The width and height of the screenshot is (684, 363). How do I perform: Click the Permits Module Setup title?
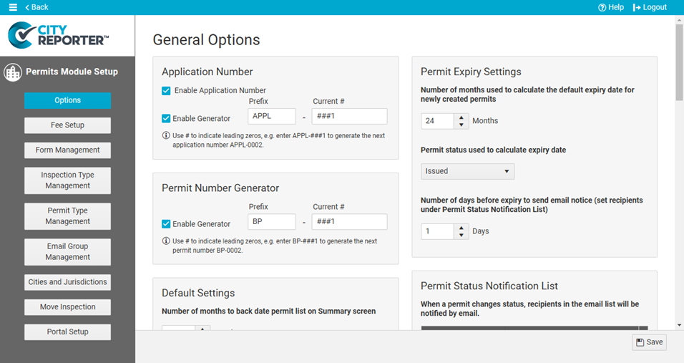(x=72, y=72)
